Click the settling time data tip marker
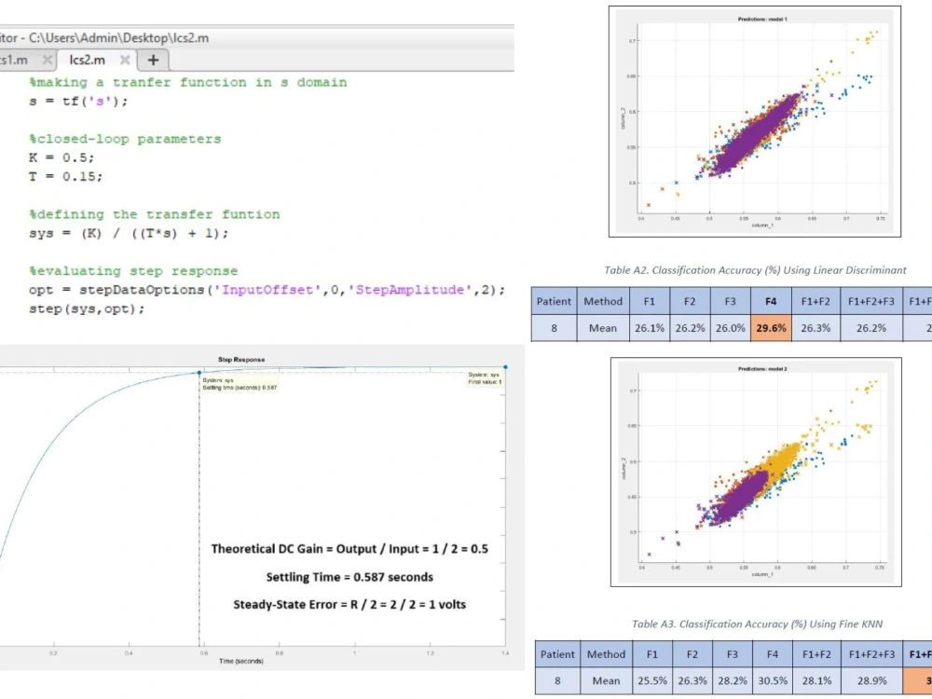932x699 pixels. click(199, 372)
